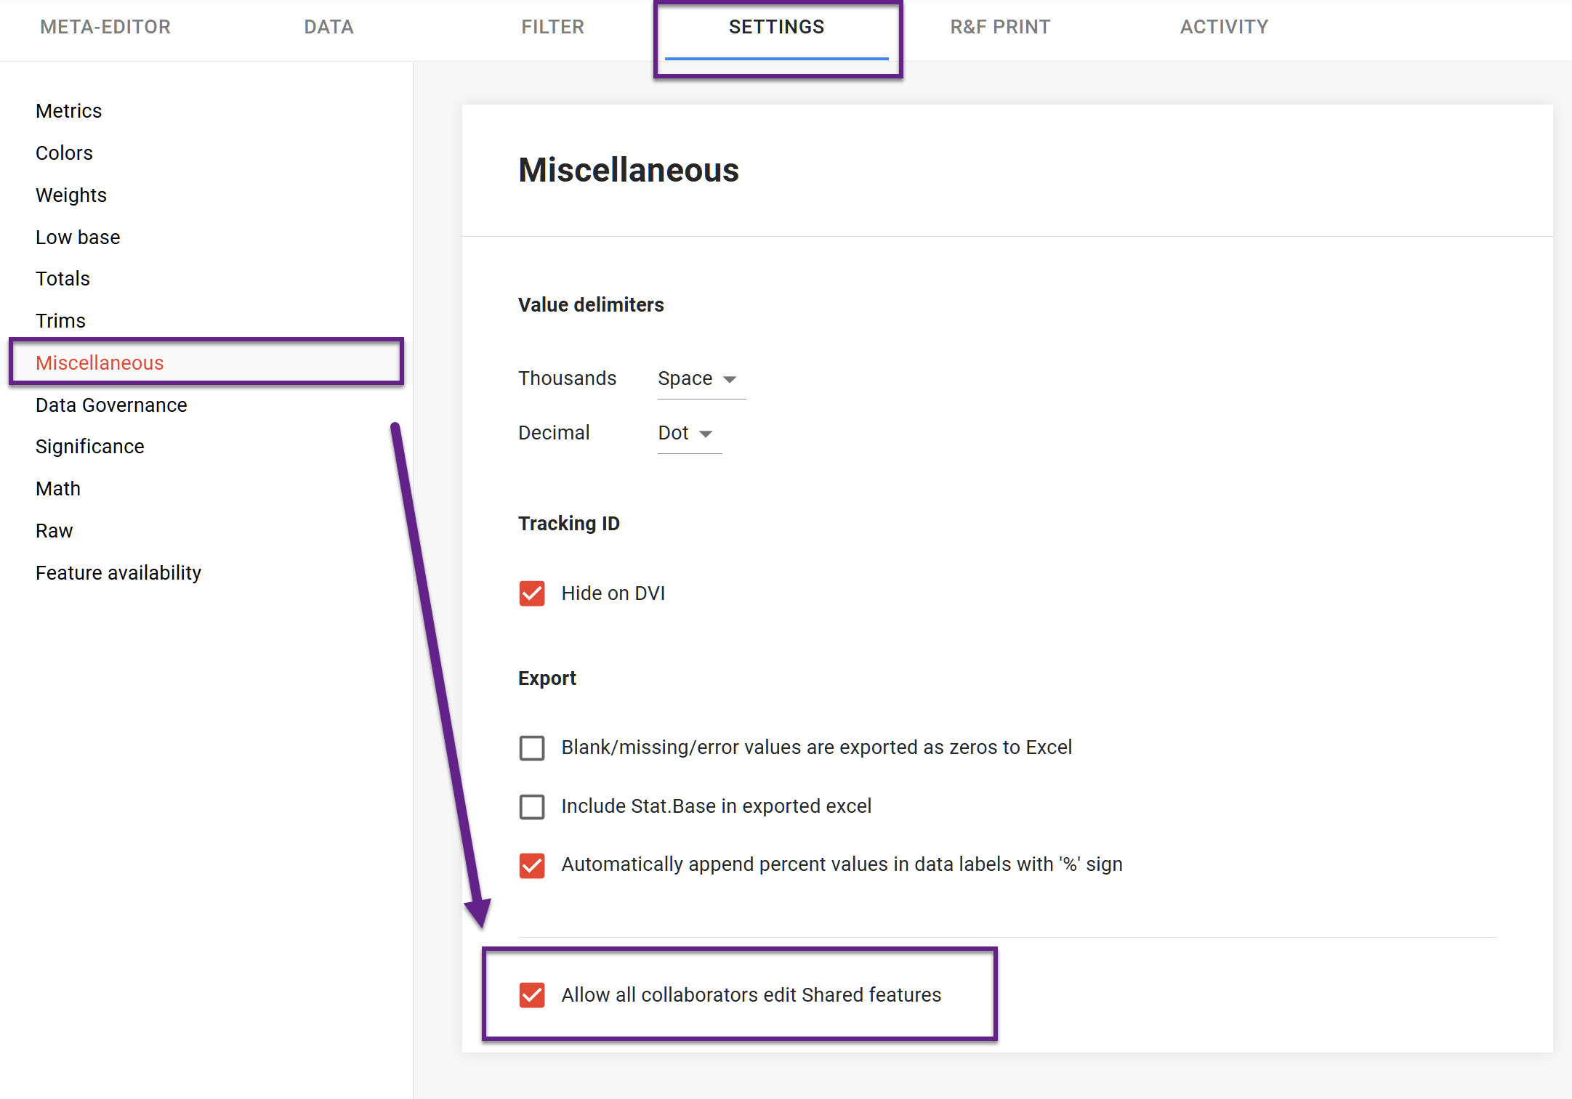This screenshot has width=1572, height=1099.
Task: Click the Trims sidebar item
Action: [x=61, y=321]
